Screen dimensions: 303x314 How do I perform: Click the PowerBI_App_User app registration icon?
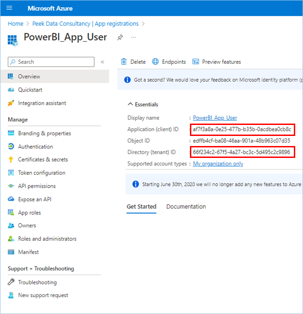pos(13,40)
